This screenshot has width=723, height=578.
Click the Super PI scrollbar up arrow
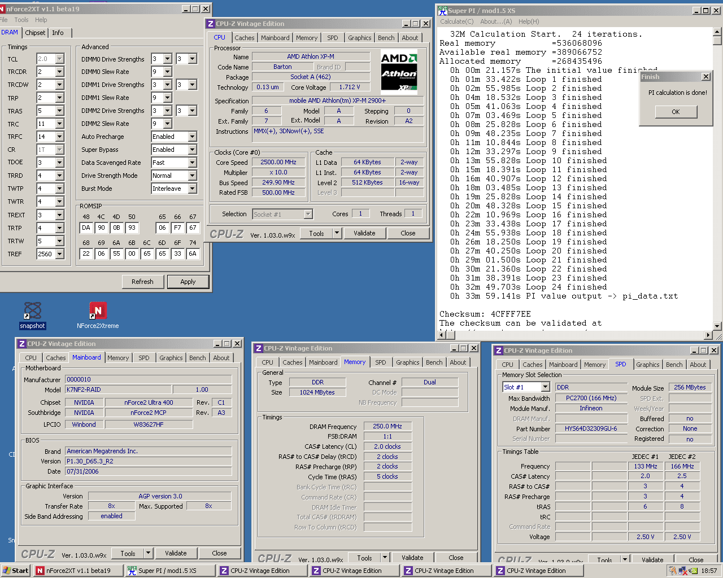coord(717,32)
